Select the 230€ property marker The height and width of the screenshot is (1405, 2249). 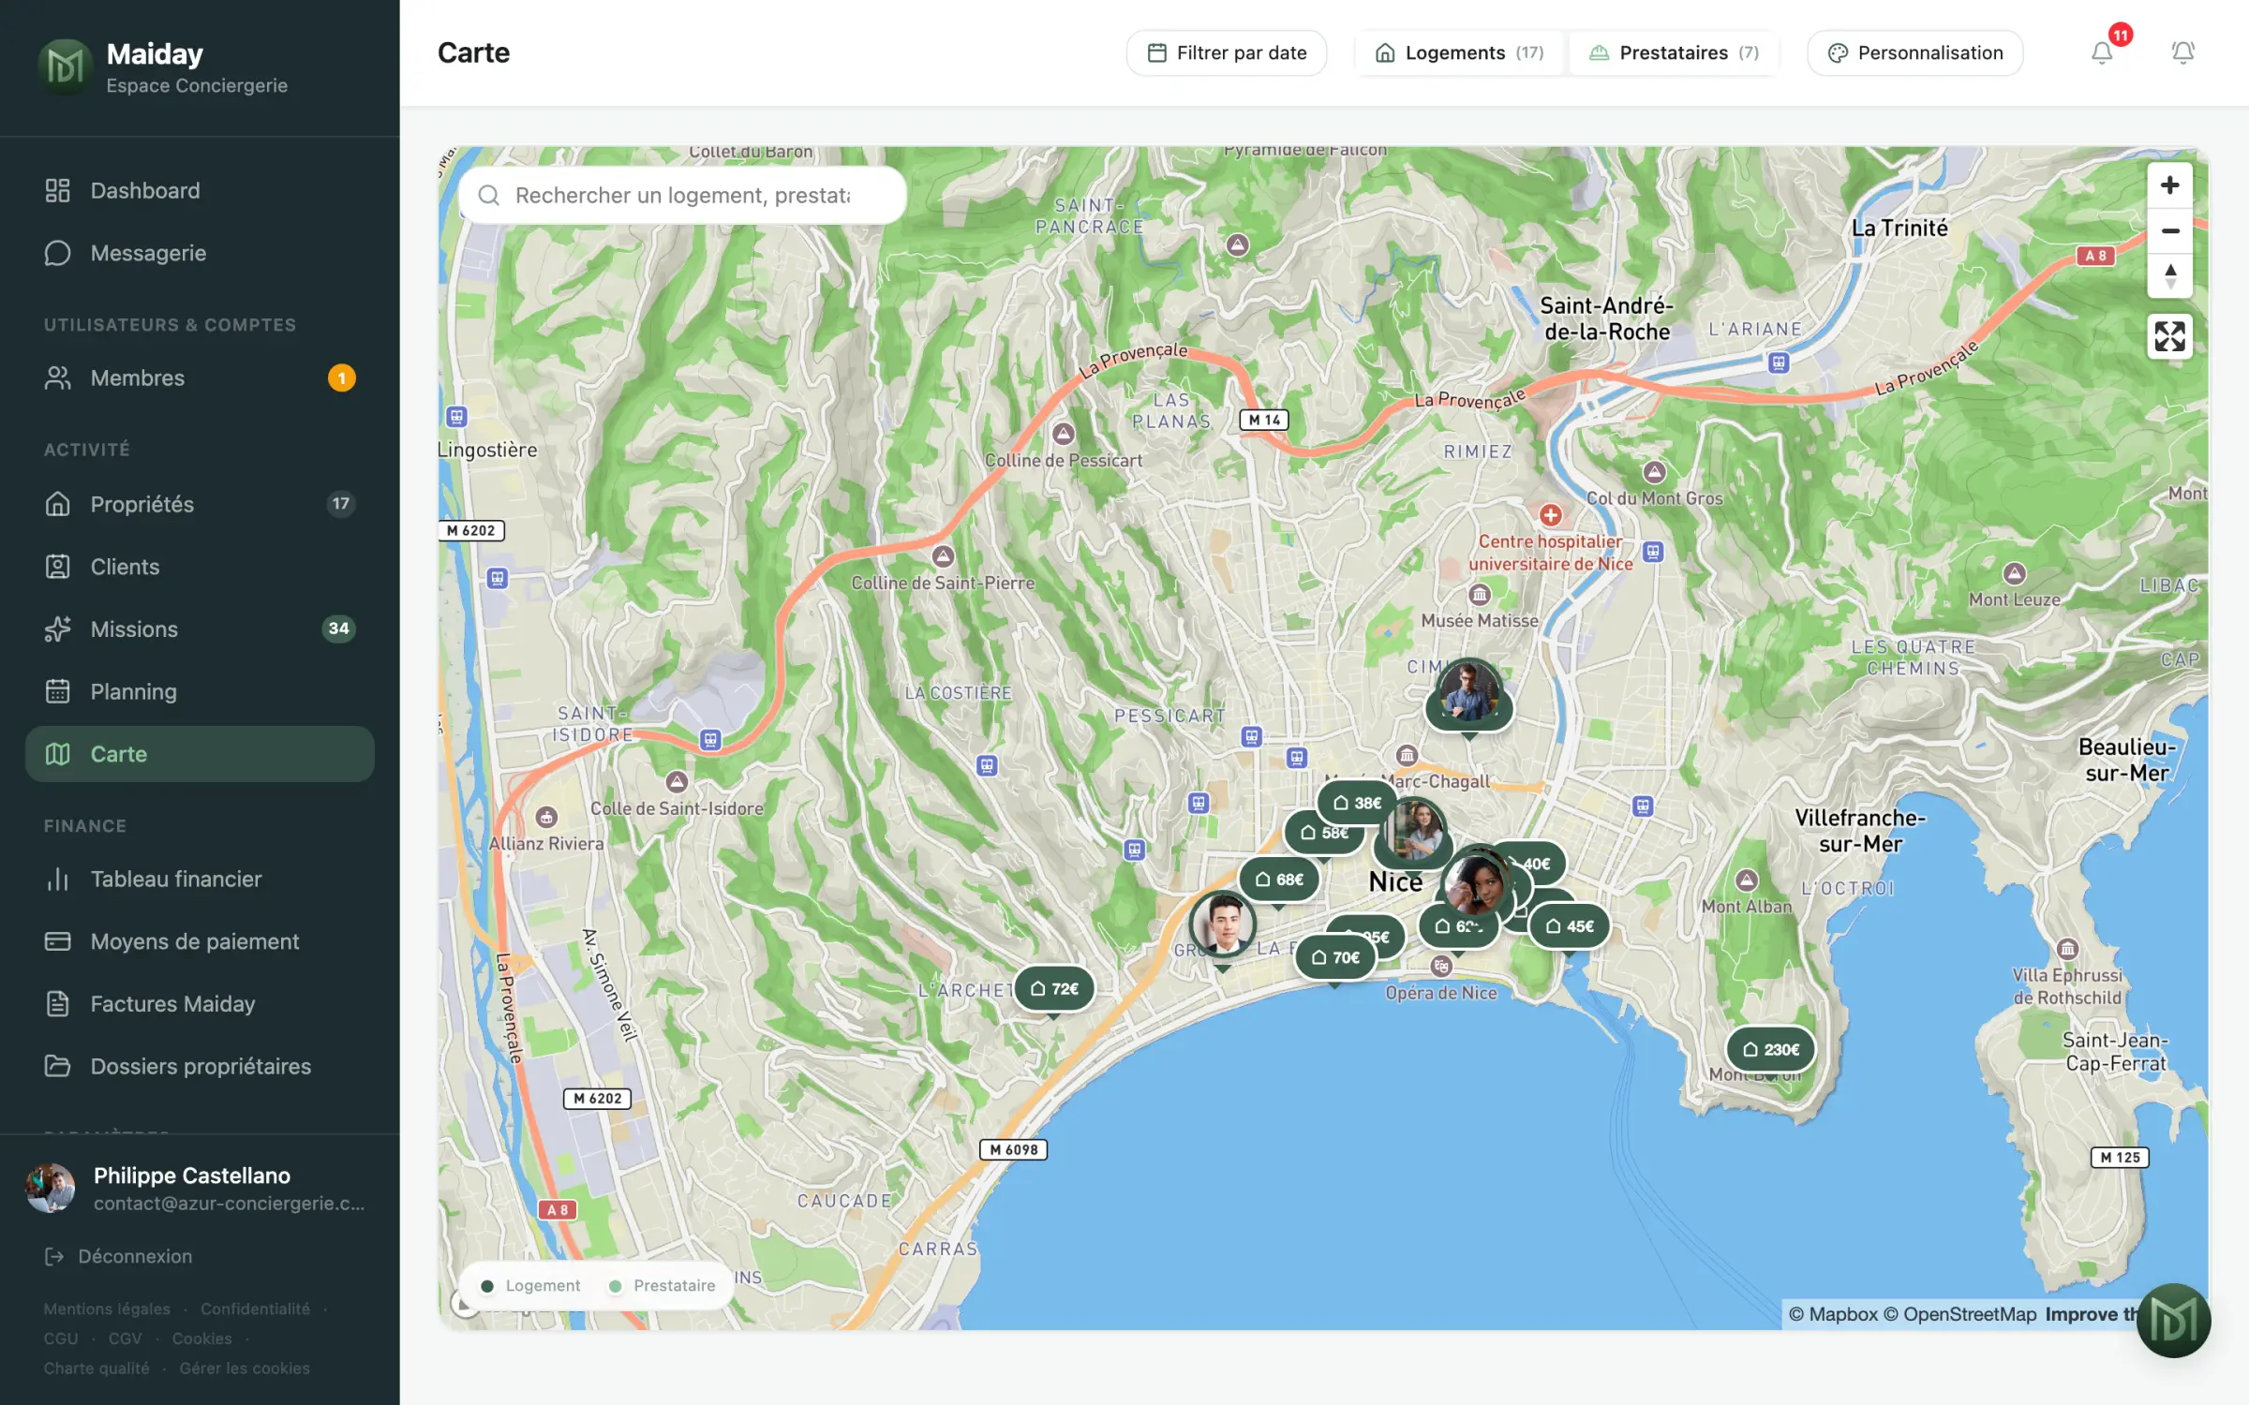pos(1770,1049)
